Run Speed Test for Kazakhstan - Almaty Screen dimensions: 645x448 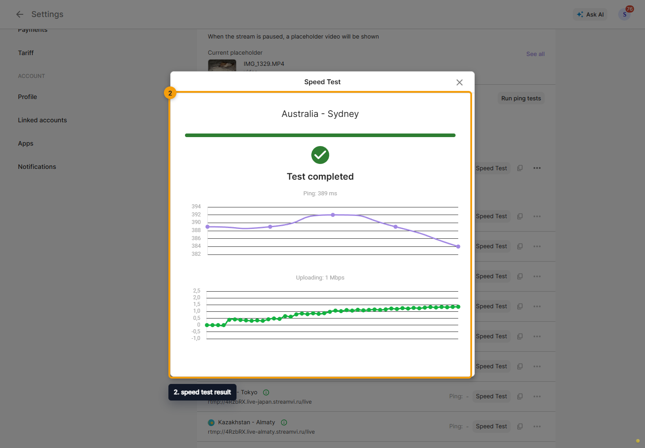[x=491, y=426]
